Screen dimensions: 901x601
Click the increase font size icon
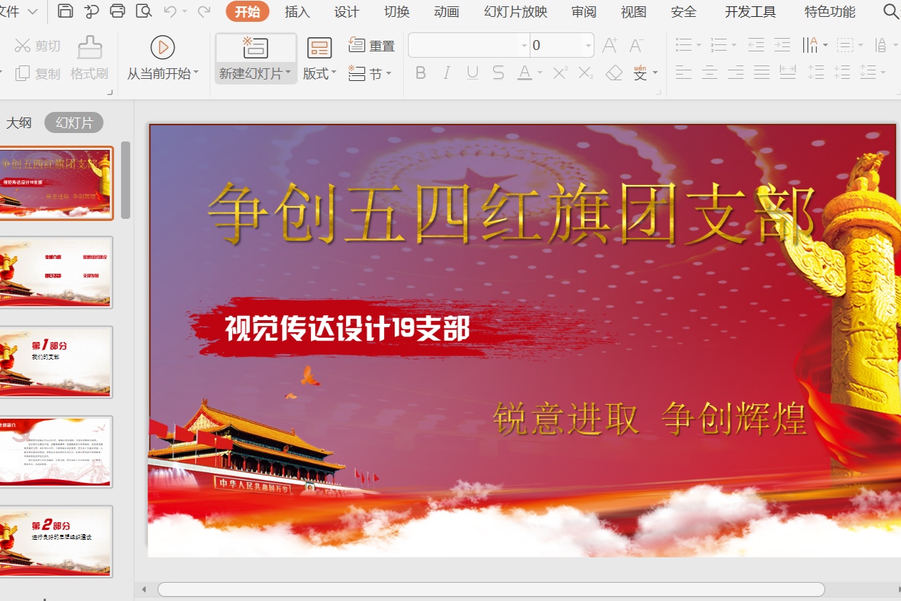pyautogui.click(x=610, y=46)
